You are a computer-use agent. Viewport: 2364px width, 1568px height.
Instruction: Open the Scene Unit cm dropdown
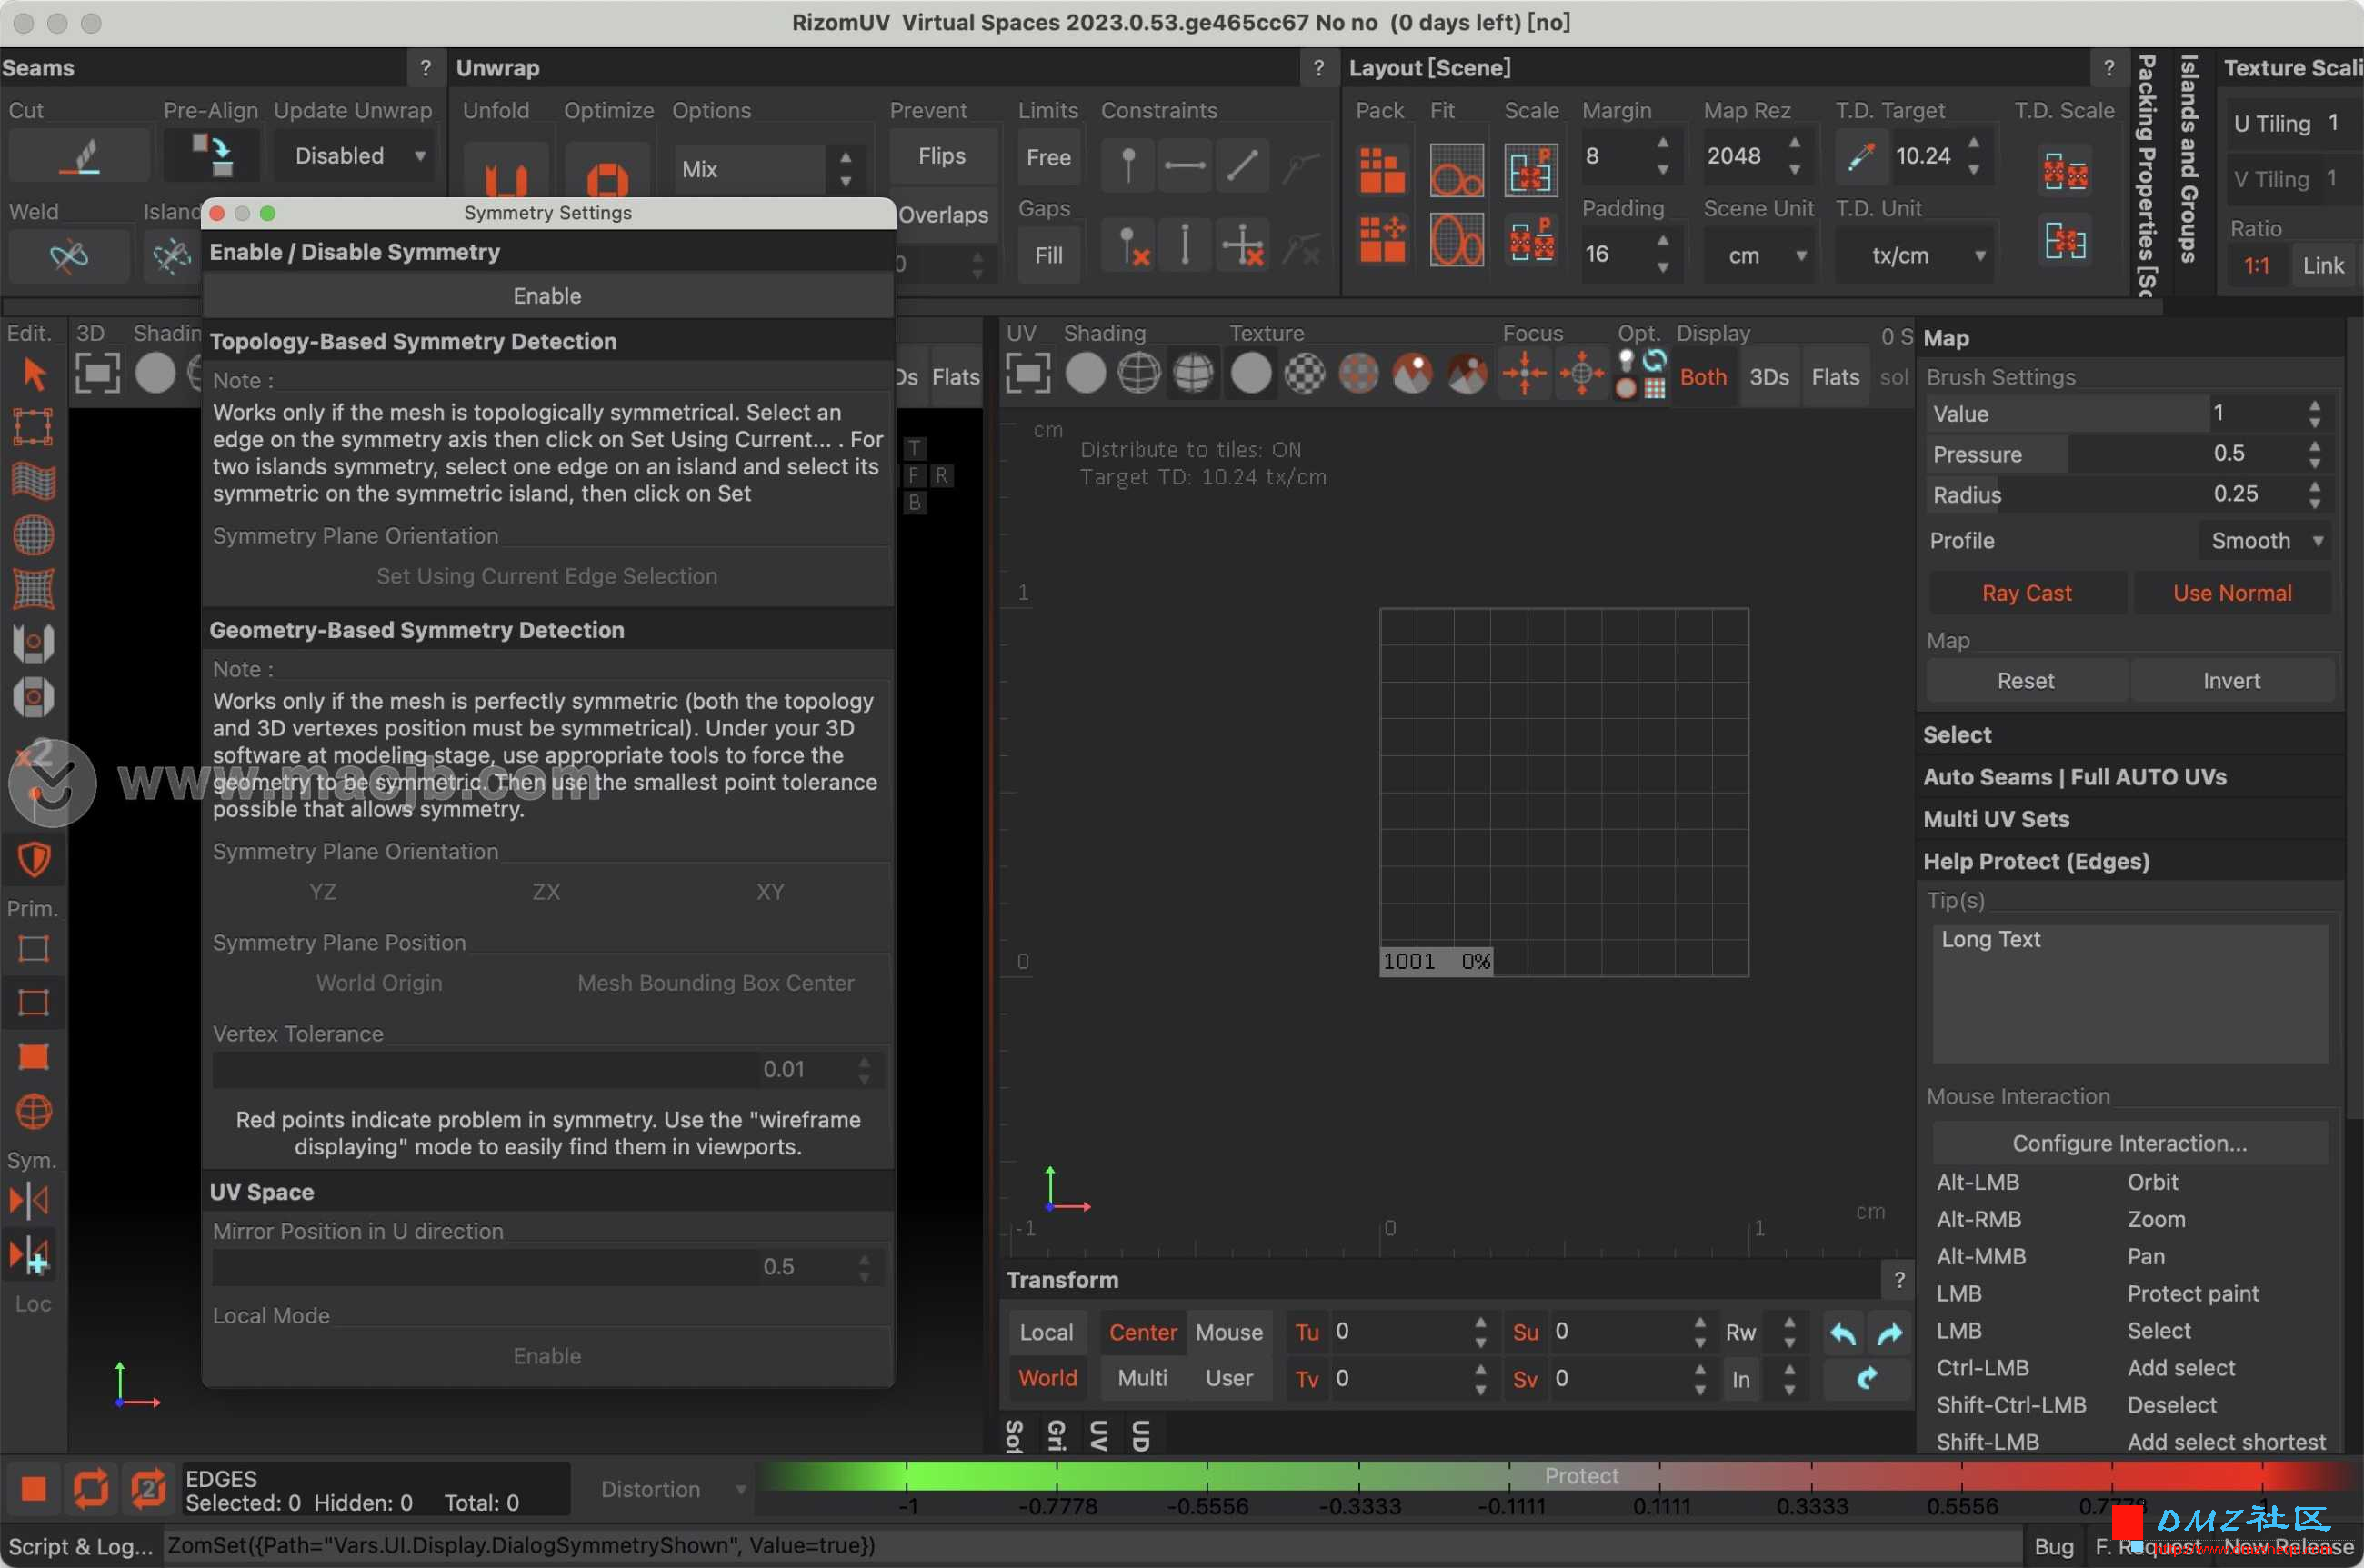pos(1760,255)
